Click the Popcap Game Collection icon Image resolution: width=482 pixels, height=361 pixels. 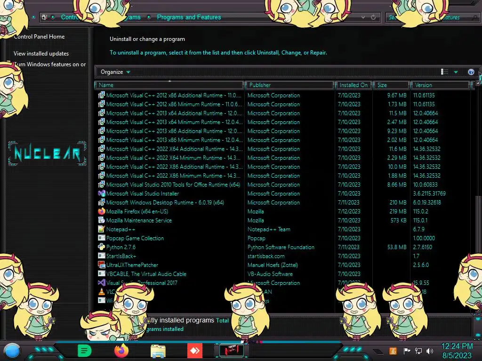pos(102,238)
